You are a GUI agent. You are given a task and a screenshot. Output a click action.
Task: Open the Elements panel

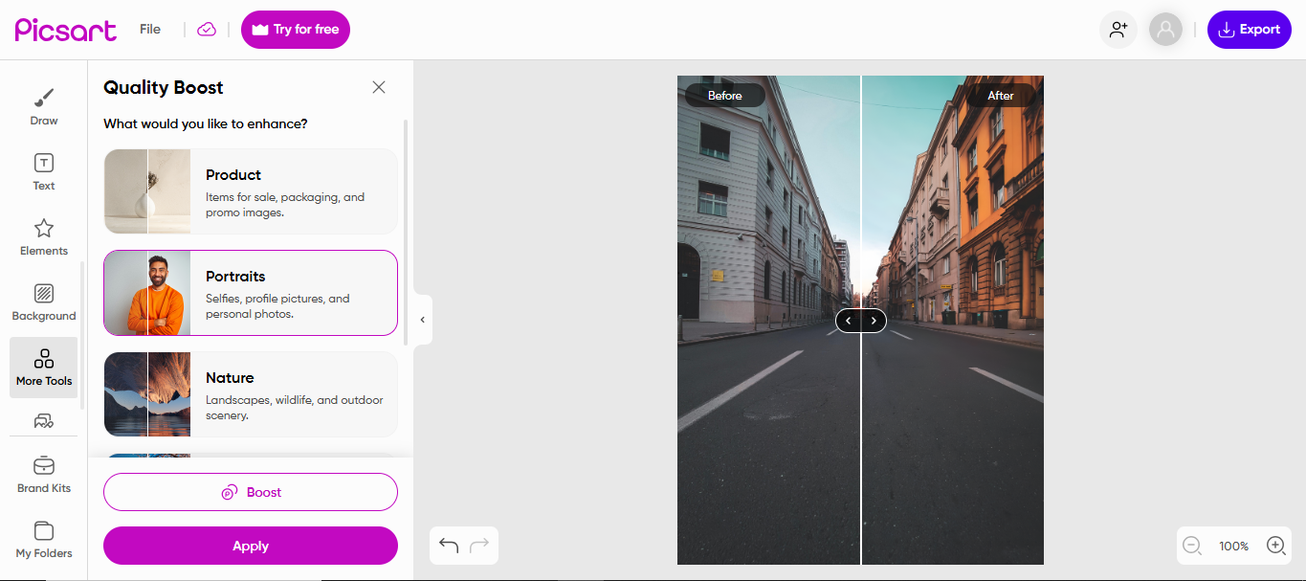tap(43, 235)
